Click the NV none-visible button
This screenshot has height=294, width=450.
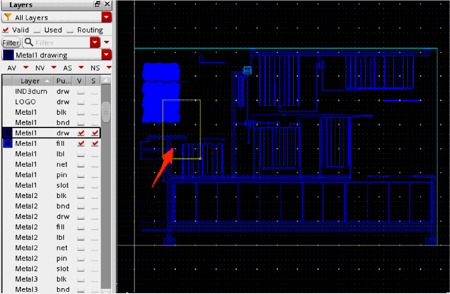(40, 68)
